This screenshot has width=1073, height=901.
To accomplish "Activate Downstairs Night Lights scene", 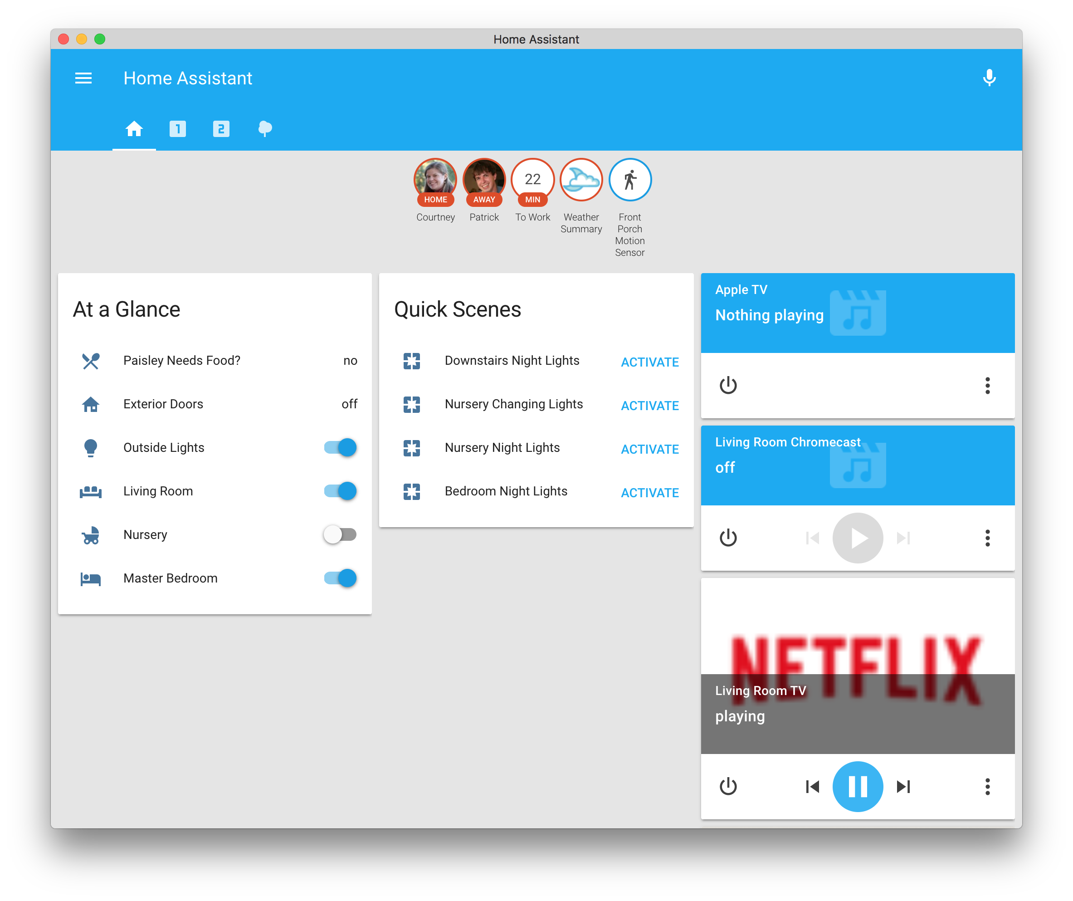I will (649, 362).
